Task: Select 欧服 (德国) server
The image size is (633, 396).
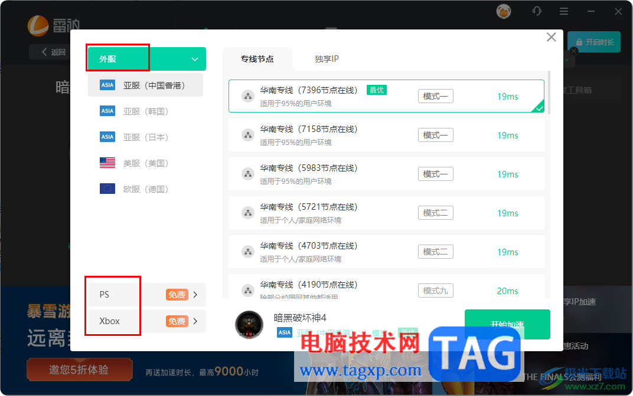Action: [x=145, y=189]
